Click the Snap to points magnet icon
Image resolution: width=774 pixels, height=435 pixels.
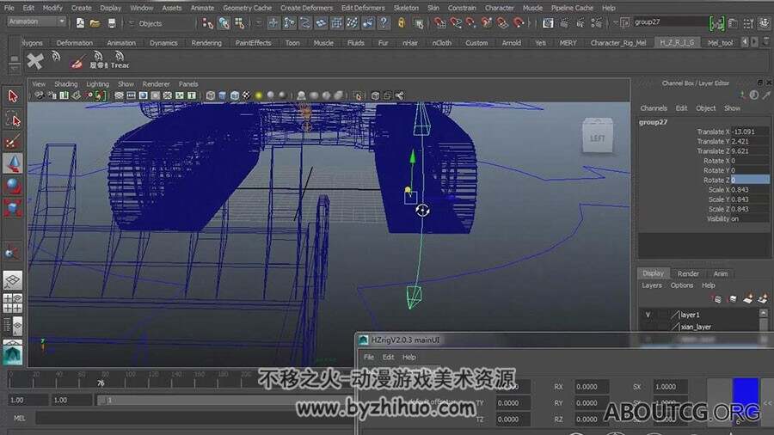tap(471, 22)
